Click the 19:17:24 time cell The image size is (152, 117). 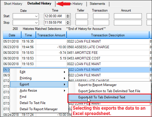[28, 115]
